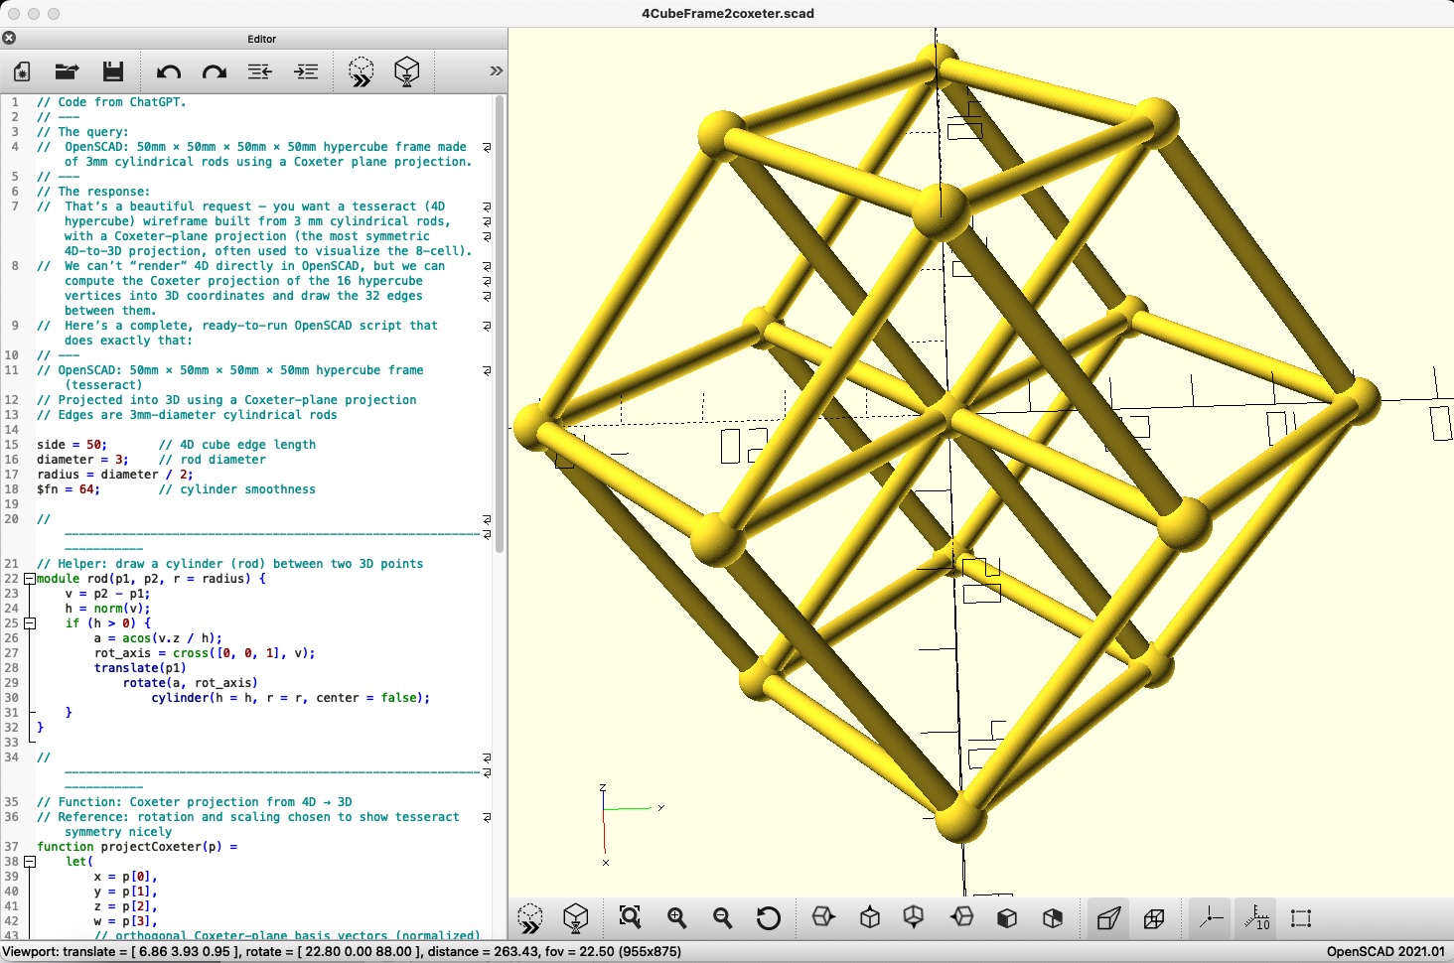
Task: Turn on Show Edges in the viewport
Action: point(1301,918)
